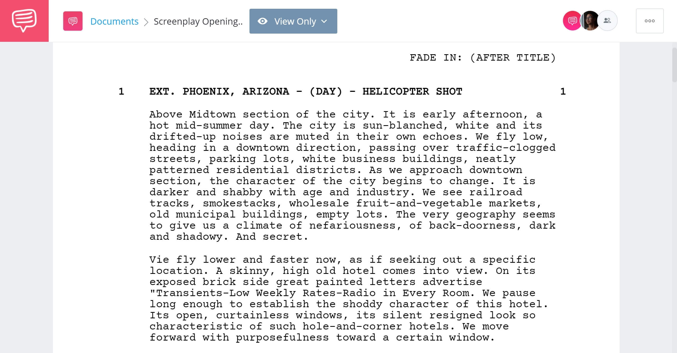The width and height of the screenshot is (677, 353).
Task: Expand the Documents breadcrumb navigation
Action: tap(114, 21)
